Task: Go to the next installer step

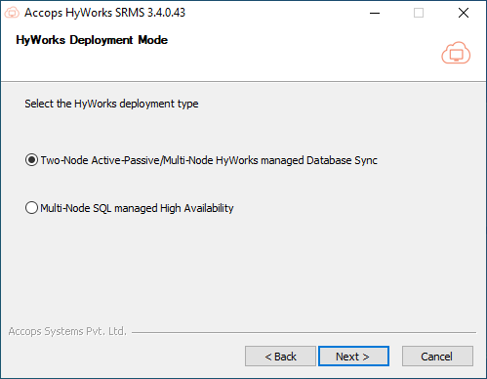Action: coord(353,357)
